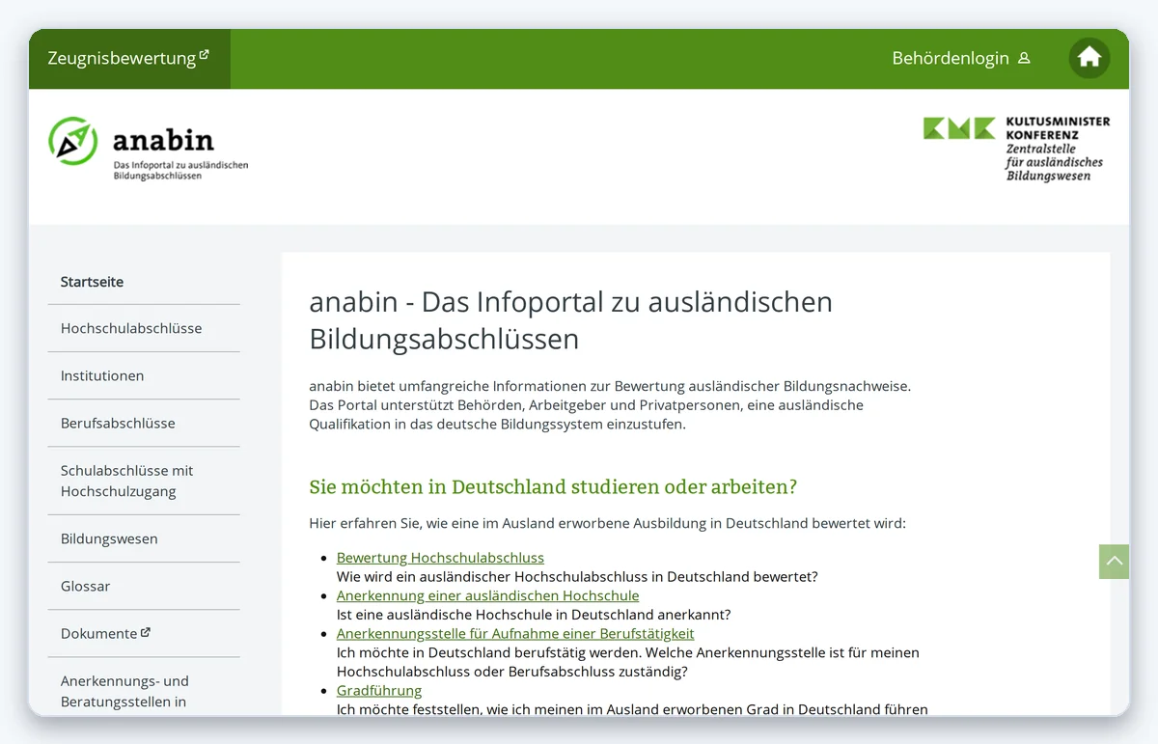
Task: Follow Anerkennungsstelle für Aufnahme einer Berufstätigkeit link
Action: 515,633
